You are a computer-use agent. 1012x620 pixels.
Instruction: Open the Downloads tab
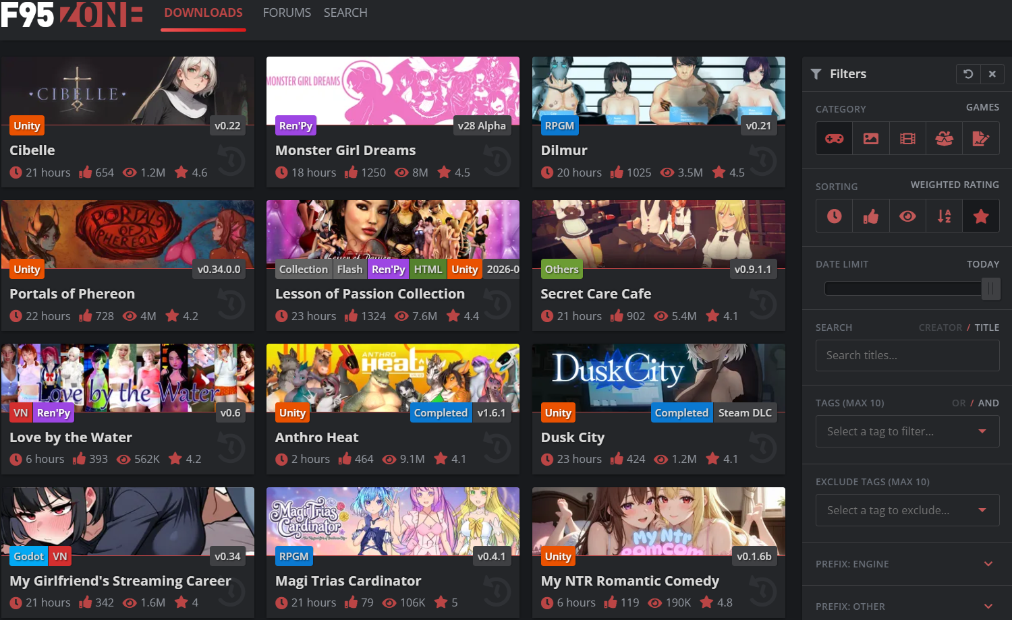[x=203, y=13]
